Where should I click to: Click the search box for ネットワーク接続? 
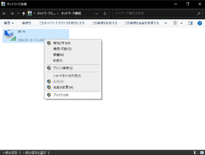point(155,13)
